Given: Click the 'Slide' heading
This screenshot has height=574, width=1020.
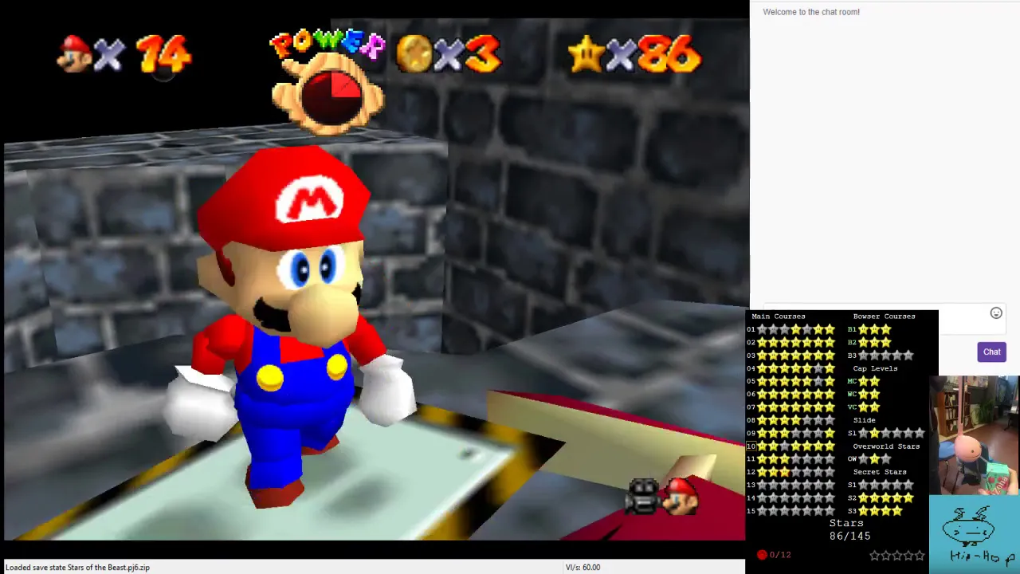Looking at the screenshot, I should point(864,420).
